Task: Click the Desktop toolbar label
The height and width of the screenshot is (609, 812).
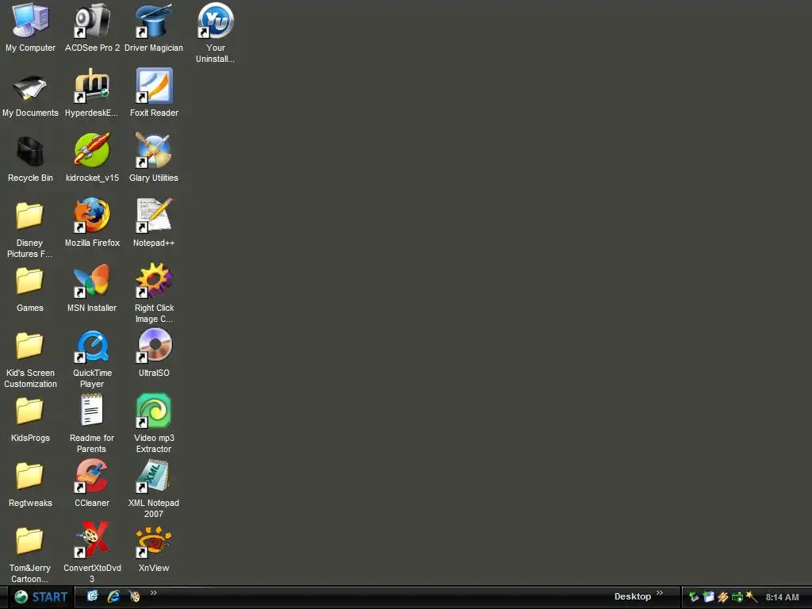Action: click(632, 596)
